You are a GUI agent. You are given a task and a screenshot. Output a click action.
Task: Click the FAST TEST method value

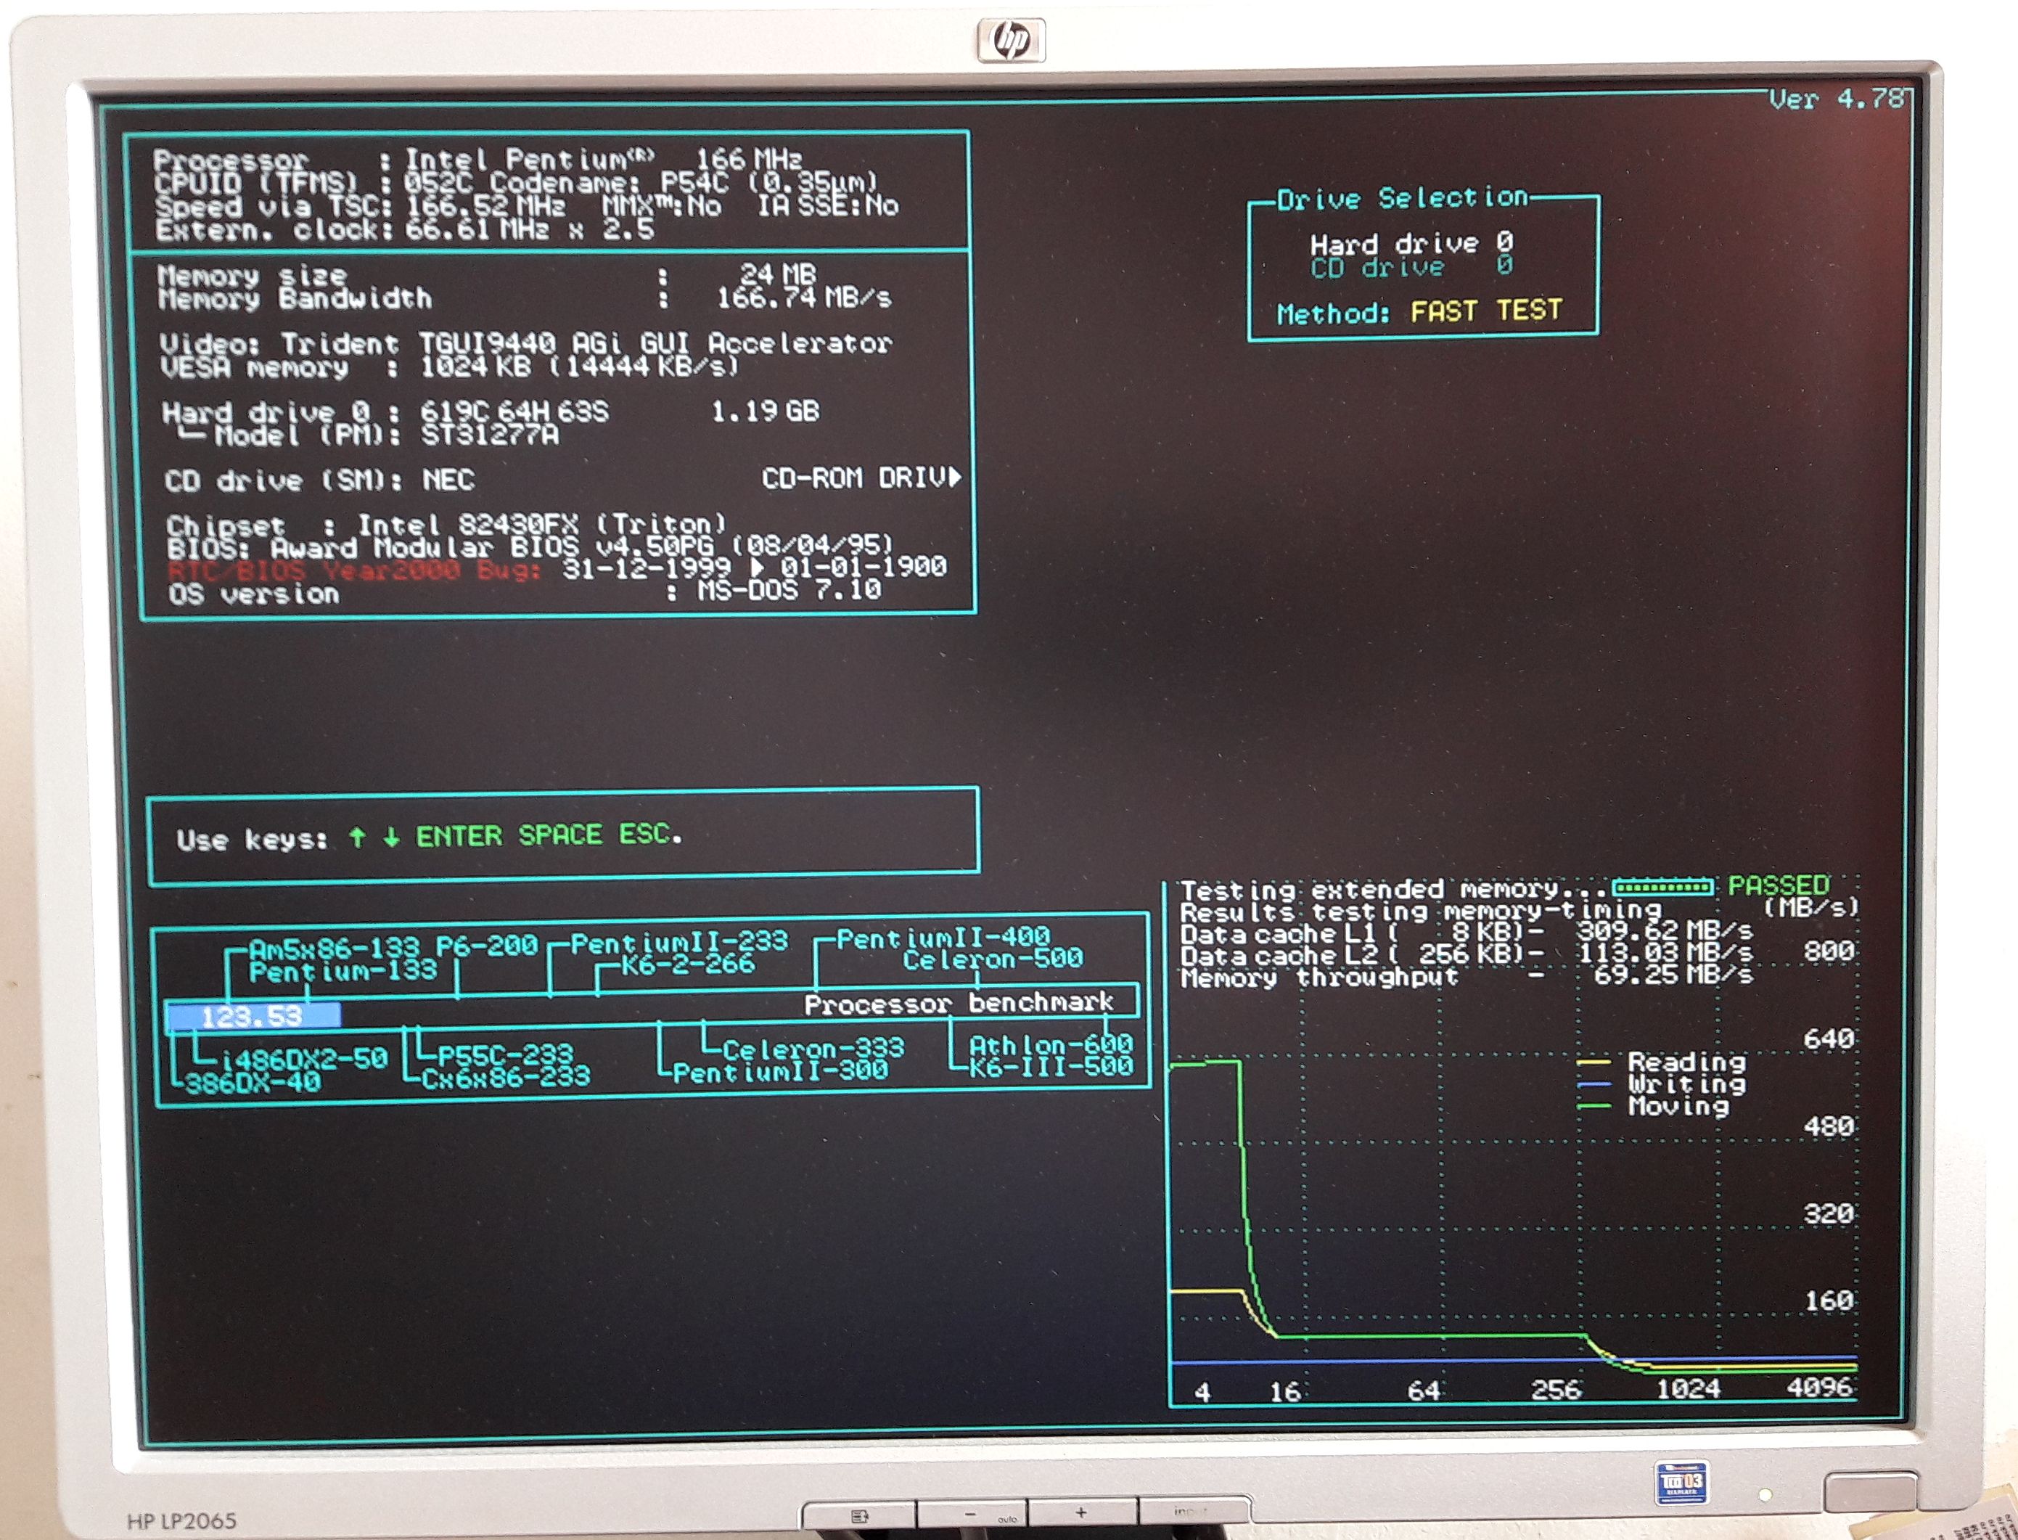pyautogui.click(x=1485, y=311)
